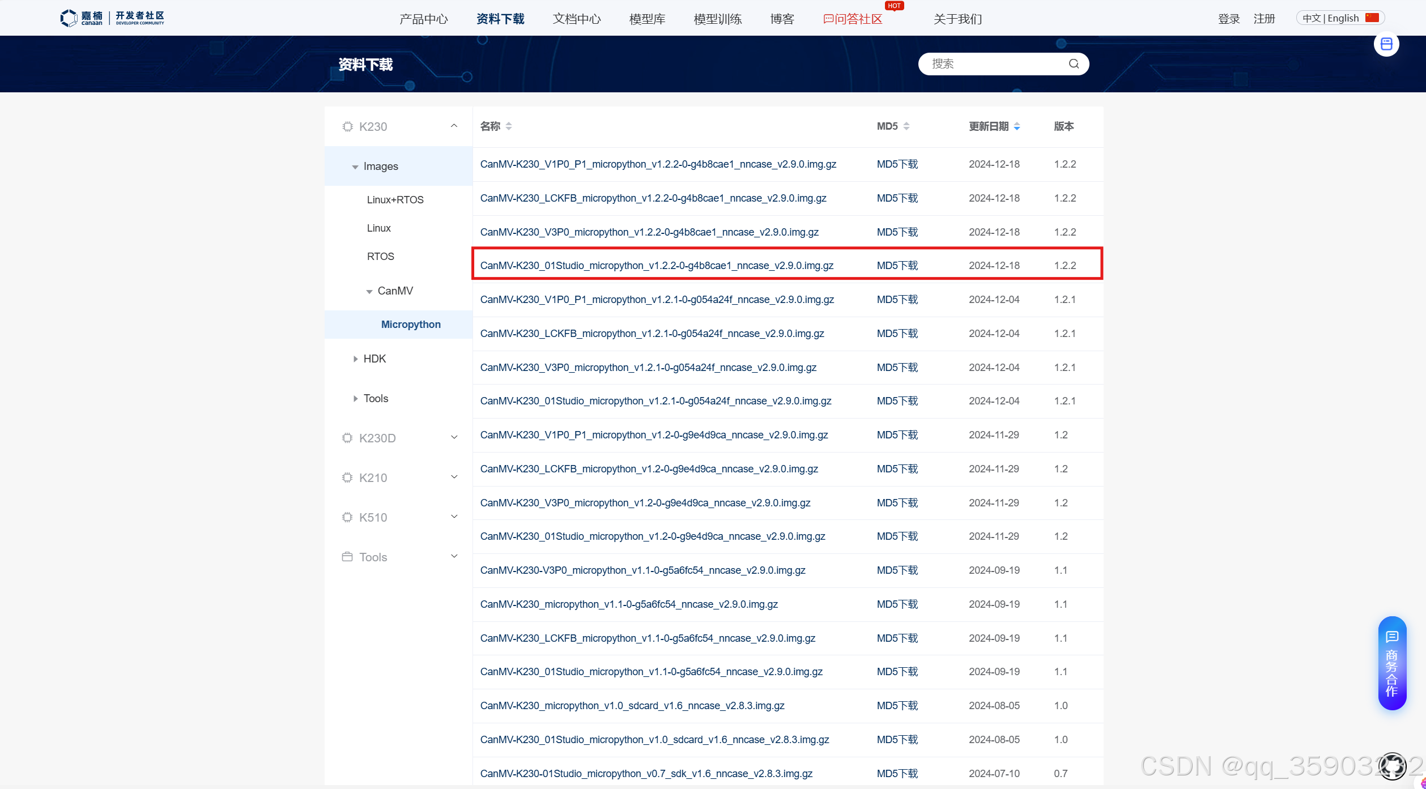Click the blue floating panel icon at top right
This screenshot has height=789, width=1426.
(1386, 44)
